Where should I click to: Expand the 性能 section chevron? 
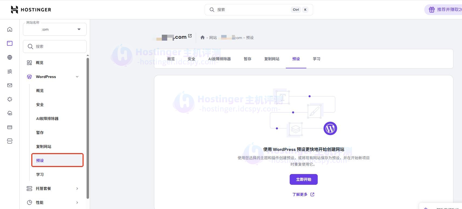click(x=77, y=203)
